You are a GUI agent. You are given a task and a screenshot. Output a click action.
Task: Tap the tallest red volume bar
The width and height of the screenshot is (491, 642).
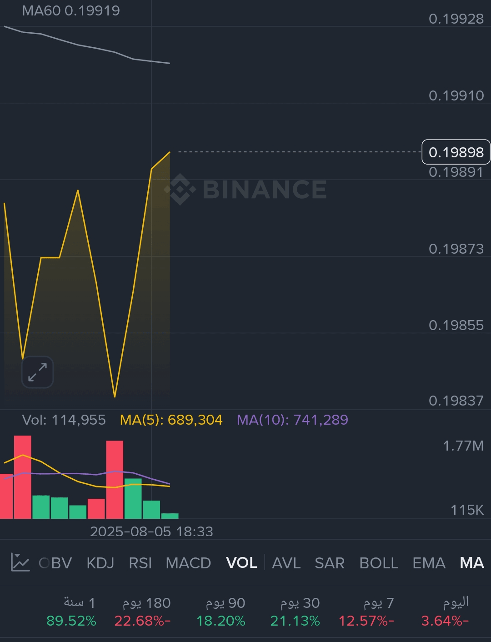coord(23,476)
